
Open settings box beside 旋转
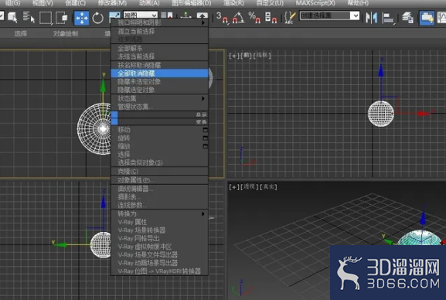205,138
